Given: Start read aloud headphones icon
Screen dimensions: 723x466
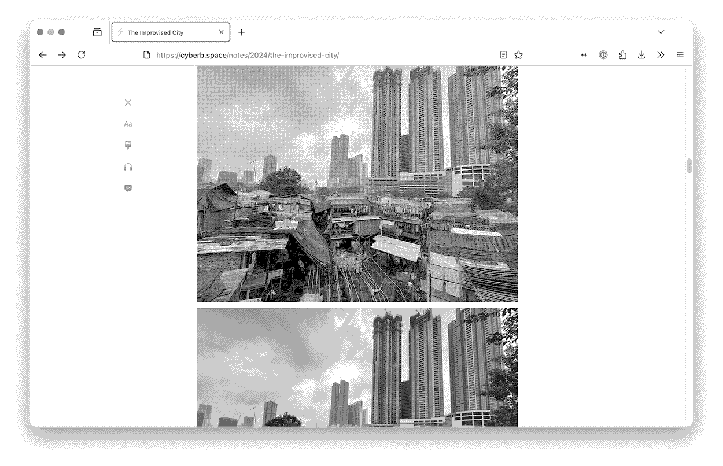Looking at the screenshot, I should pos(128,167).
